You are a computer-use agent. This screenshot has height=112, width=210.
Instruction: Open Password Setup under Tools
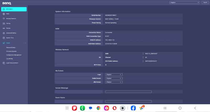(x=11, y=47)
